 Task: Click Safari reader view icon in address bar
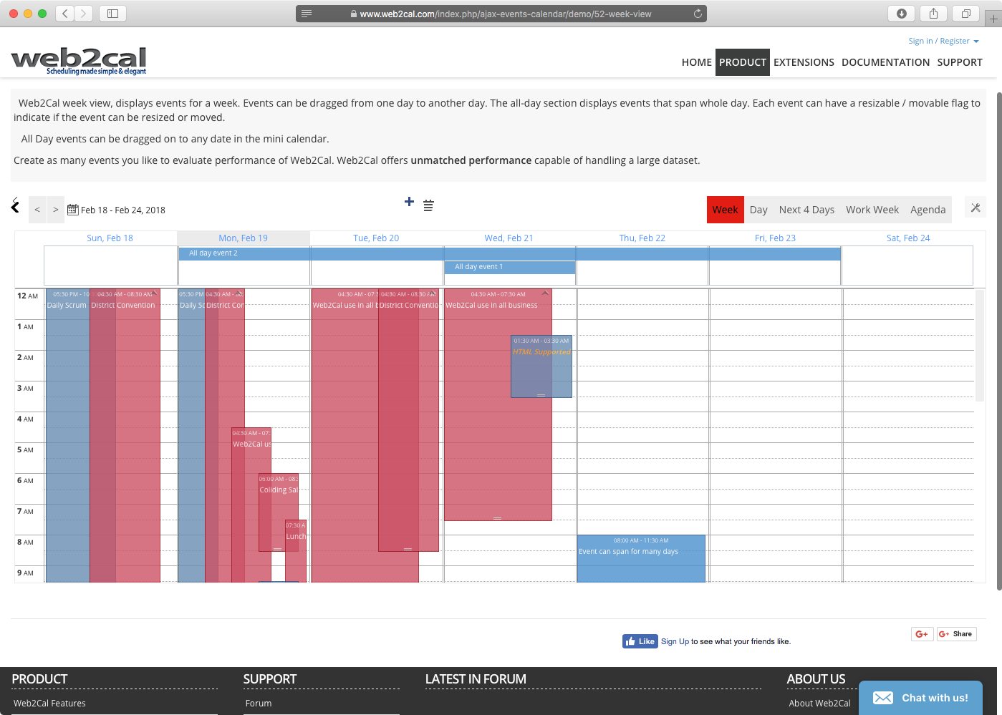click(x=307, y=14)
